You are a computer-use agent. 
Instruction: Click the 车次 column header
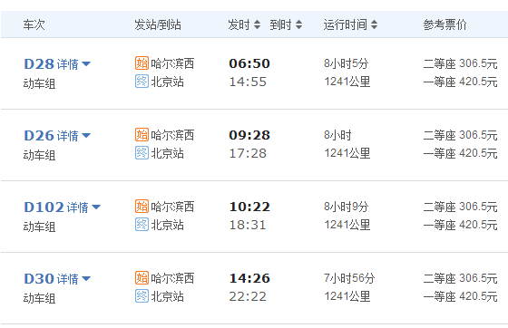34,24
